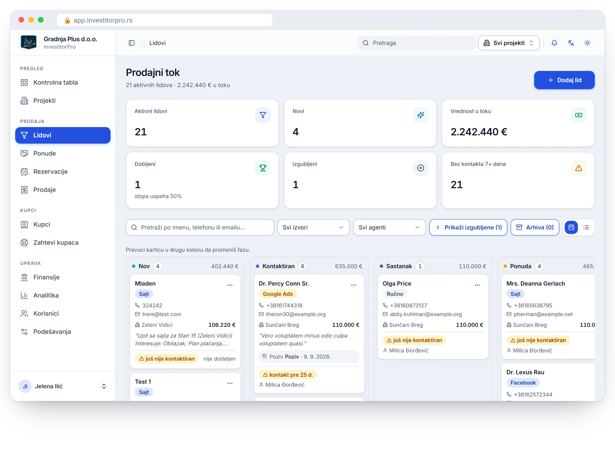Screen dimensions: 615x461
Task: Open Ponude in sidebar
Action: pos(63,153)
